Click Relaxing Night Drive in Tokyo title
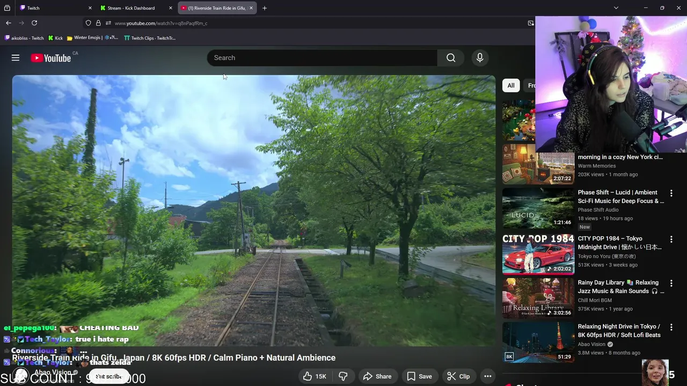The height and width of the screenshot is (386, 687). point(619,331)
